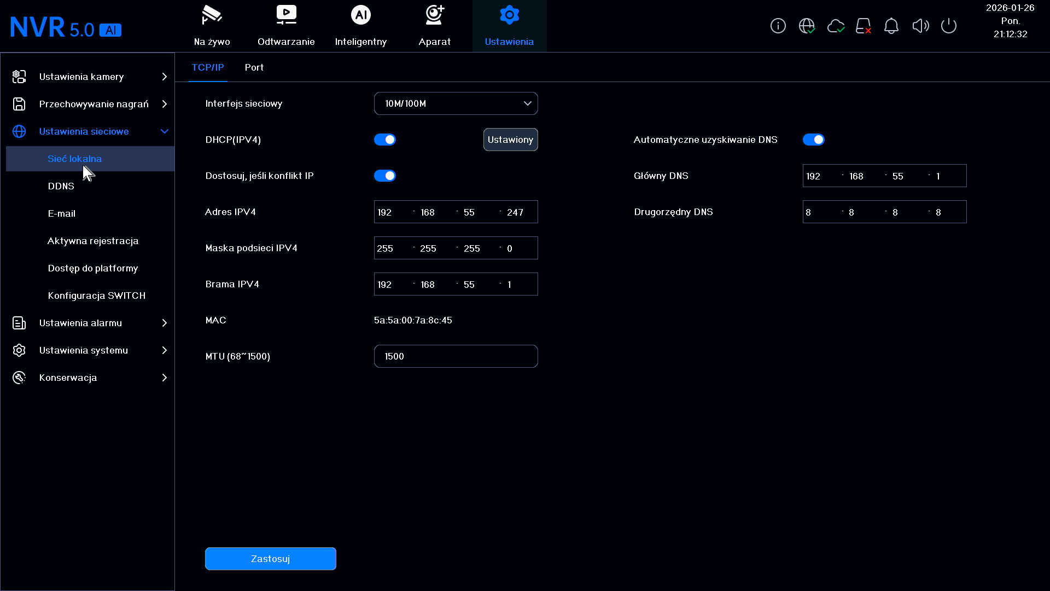Click the volume speaker icon
1050x591 pixels.
(920, 26)
